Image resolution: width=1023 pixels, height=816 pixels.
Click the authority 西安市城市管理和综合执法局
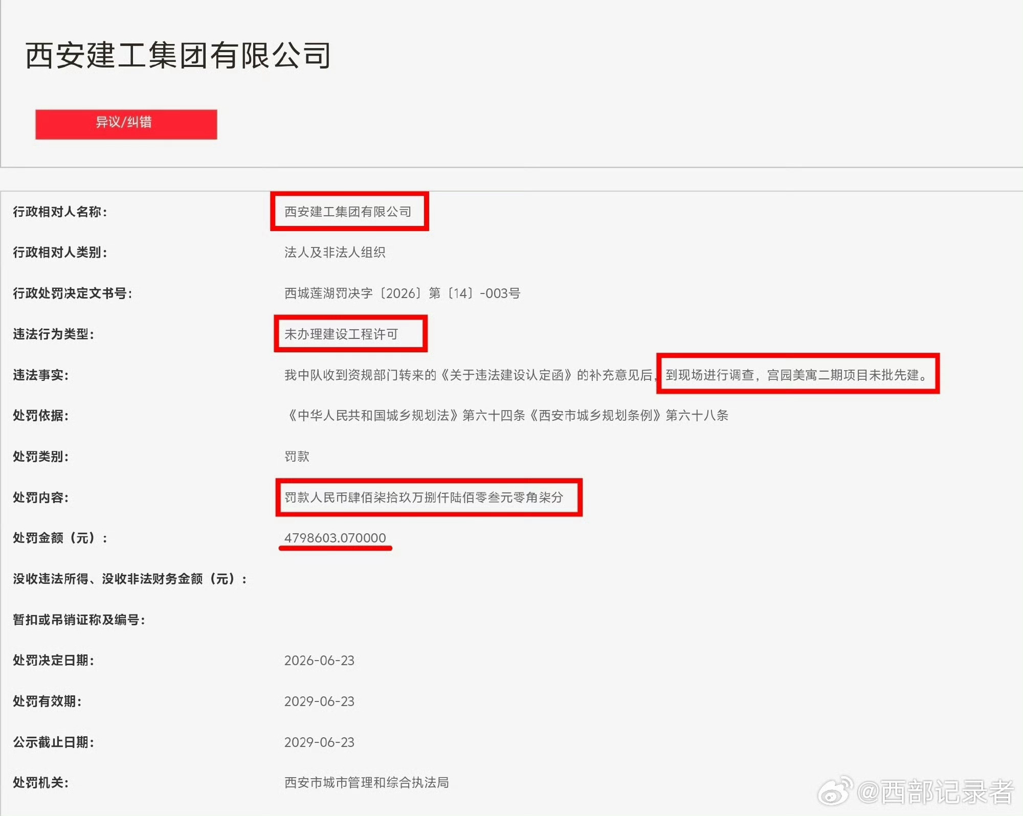(x=367, y=782)
